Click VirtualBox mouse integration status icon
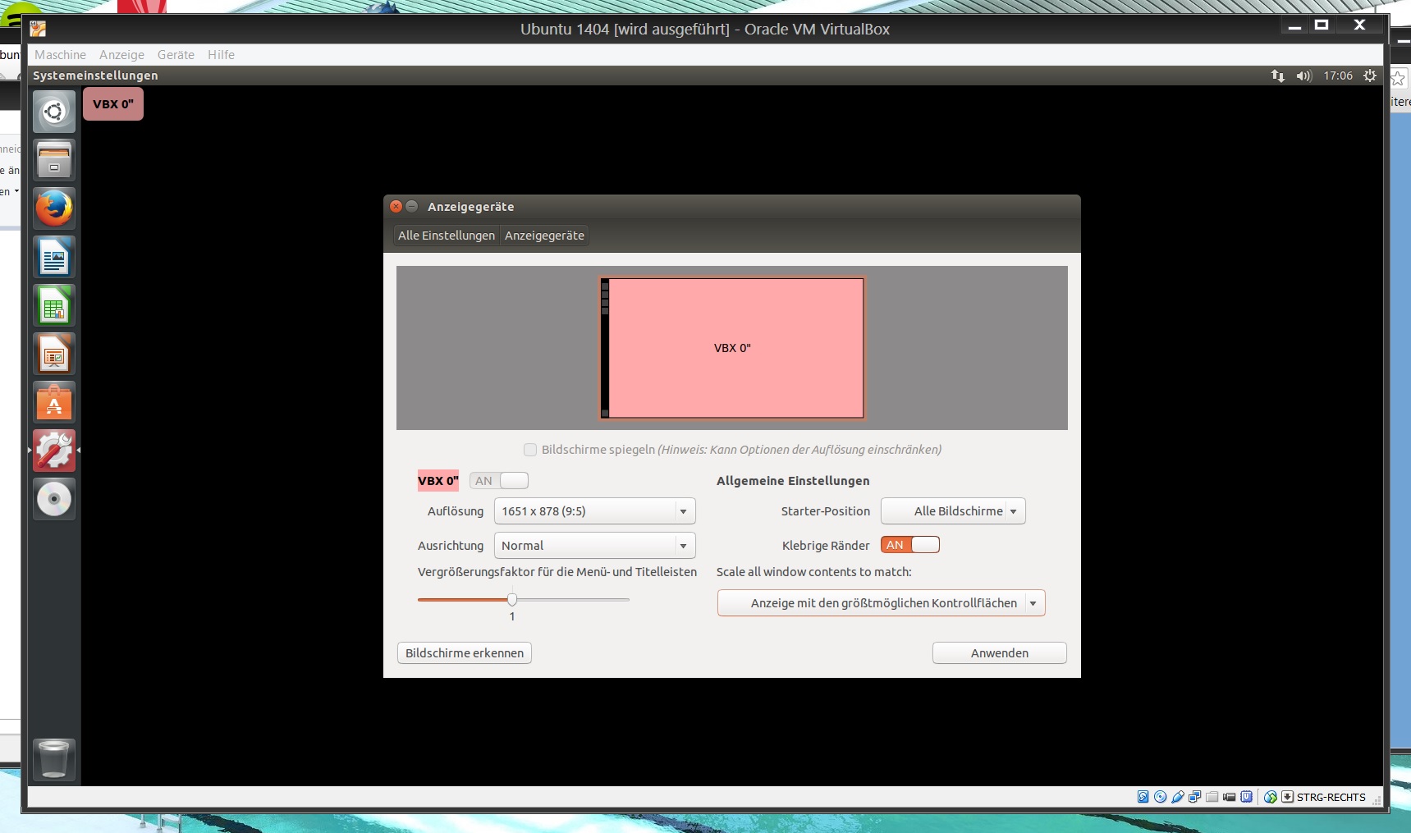The height and width of the screenshot is (833, 1411). click(1271, 797)
